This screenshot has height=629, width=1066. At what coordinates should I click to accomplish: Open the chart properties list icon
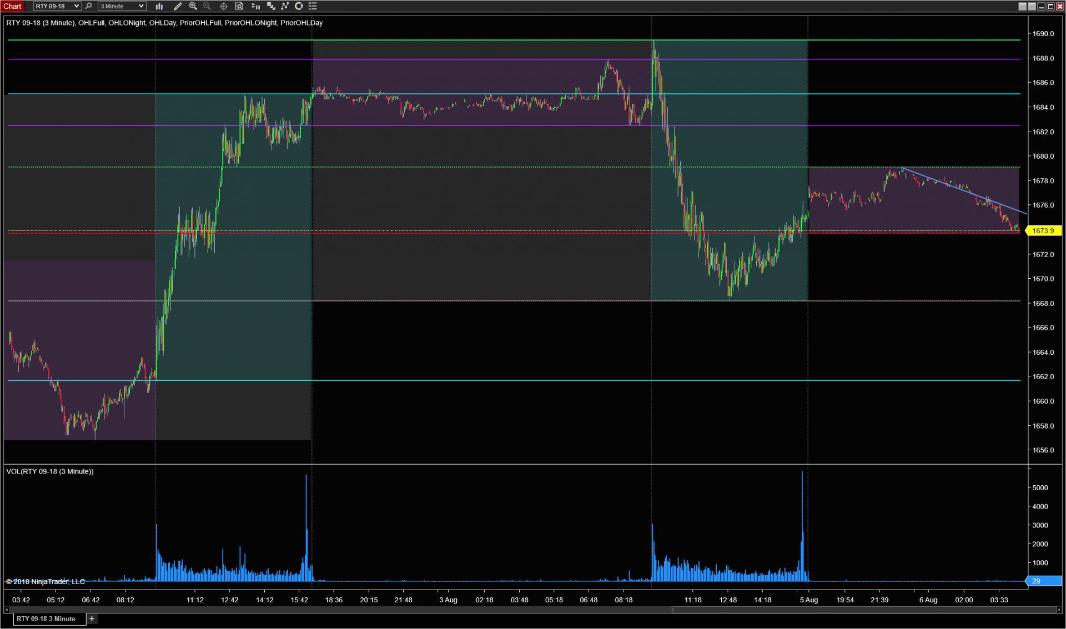pyautogui.click(x=313, y=6)
